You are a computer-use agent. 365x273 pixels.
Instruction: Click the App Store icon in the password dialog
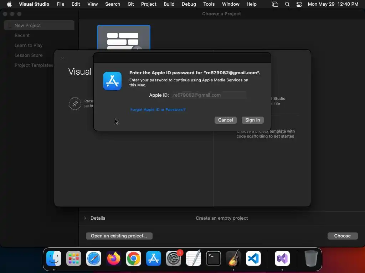point(112,81)
